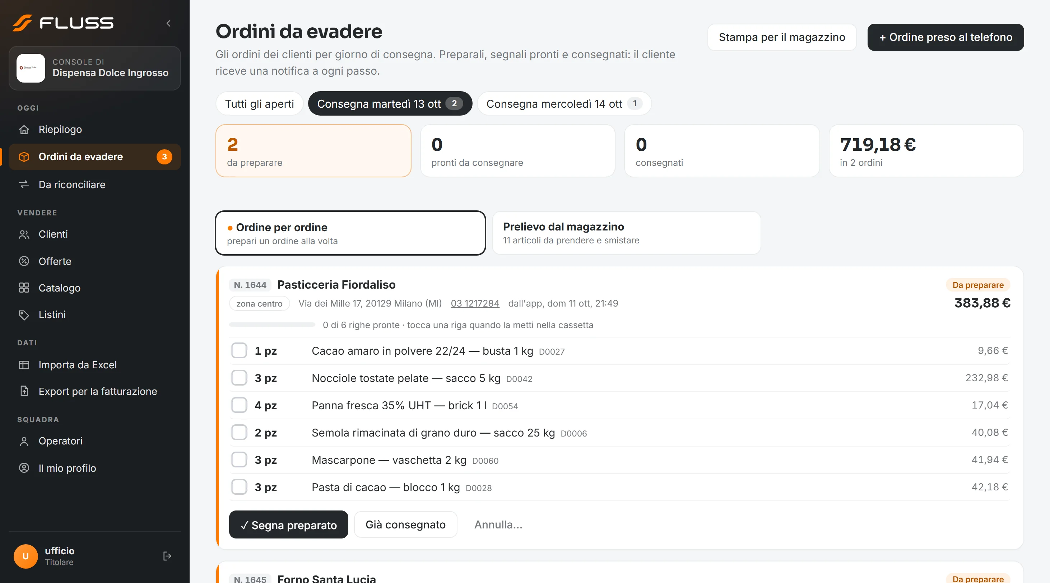Click the Listini tag icon
Screen dimensions: 1050x583
(x=24, y=314)
